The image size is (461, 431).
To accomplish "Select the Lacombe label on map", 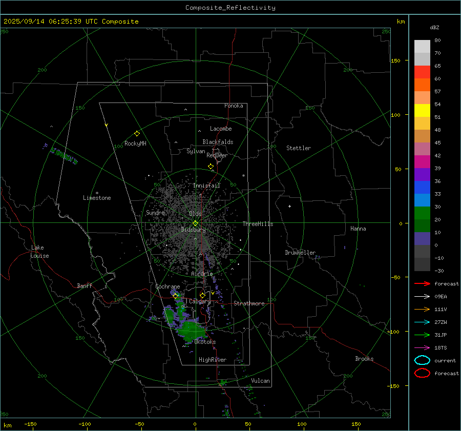I will click(221, 129).
